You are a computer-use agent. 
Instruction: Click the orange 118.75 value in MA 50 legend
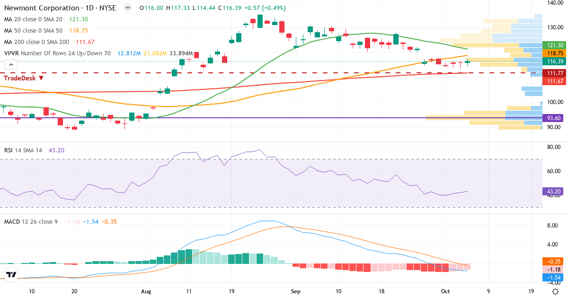79,31
